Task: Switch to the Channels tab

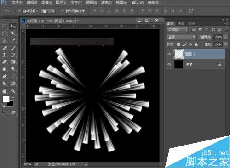Action: tap(181, 23)
